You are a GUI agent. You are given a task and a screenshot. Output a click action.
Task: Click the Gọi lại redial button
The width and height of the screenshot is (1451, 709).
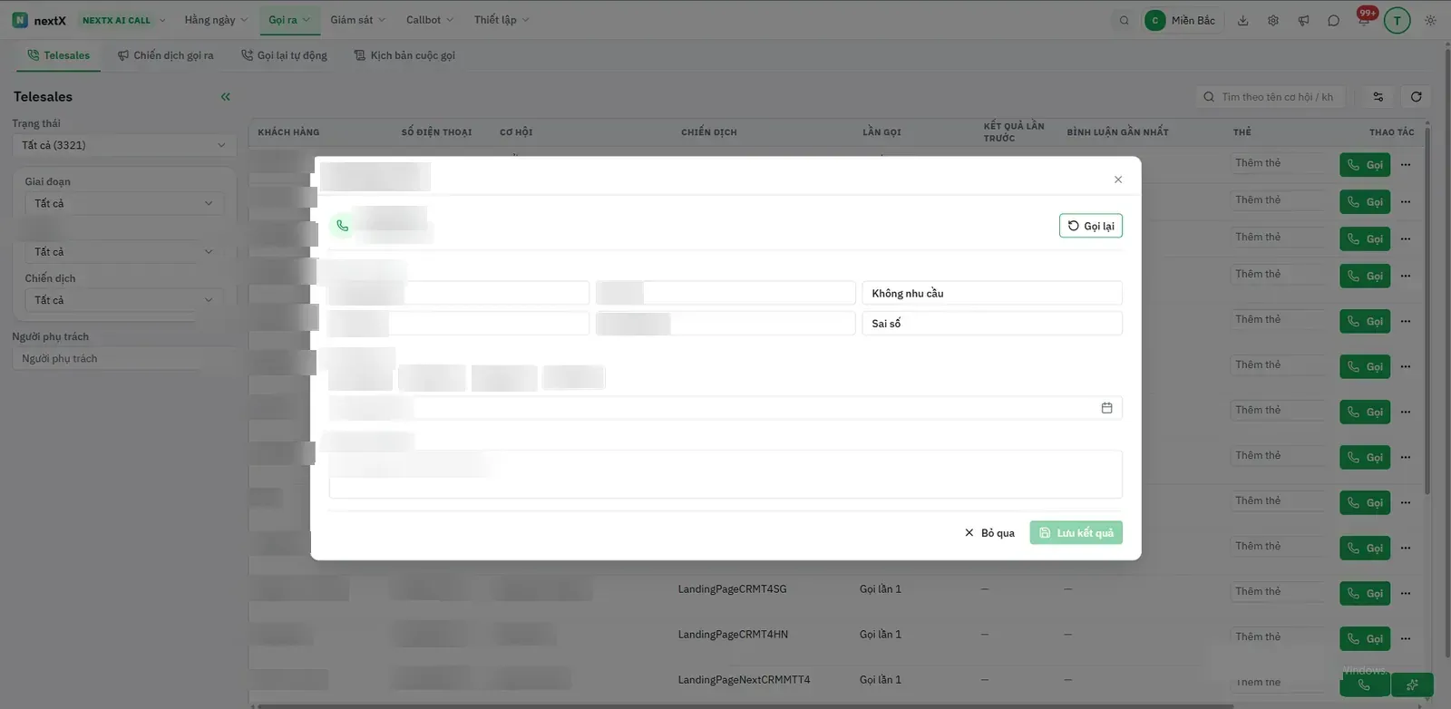point(1090,226)
